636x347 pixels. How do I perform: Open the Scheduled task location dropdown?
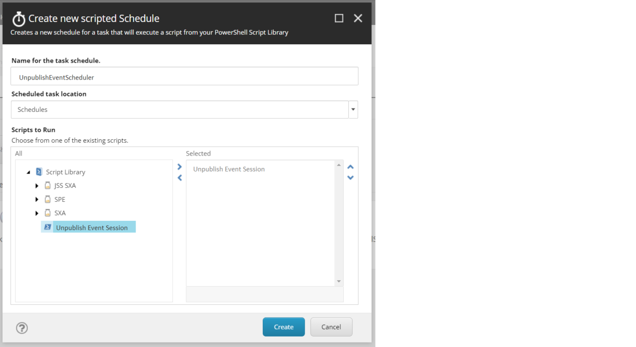click(x=353, y=109)
